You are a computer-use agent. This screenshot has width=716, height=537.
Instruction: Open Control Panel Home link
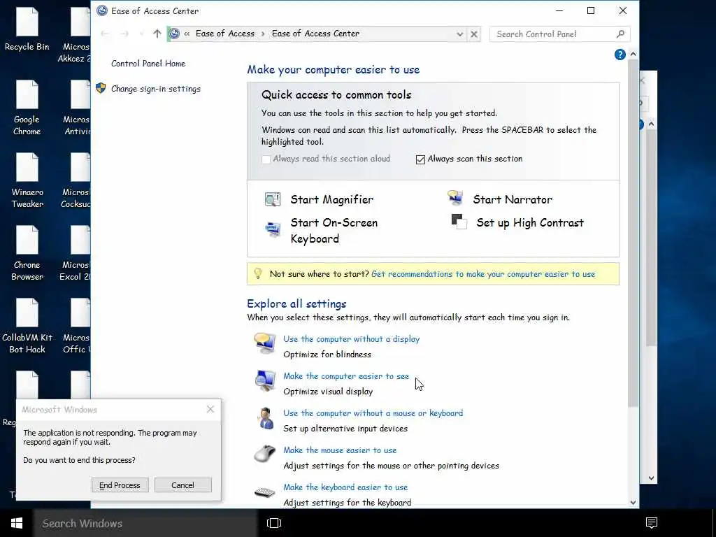[x=148, y=64]
